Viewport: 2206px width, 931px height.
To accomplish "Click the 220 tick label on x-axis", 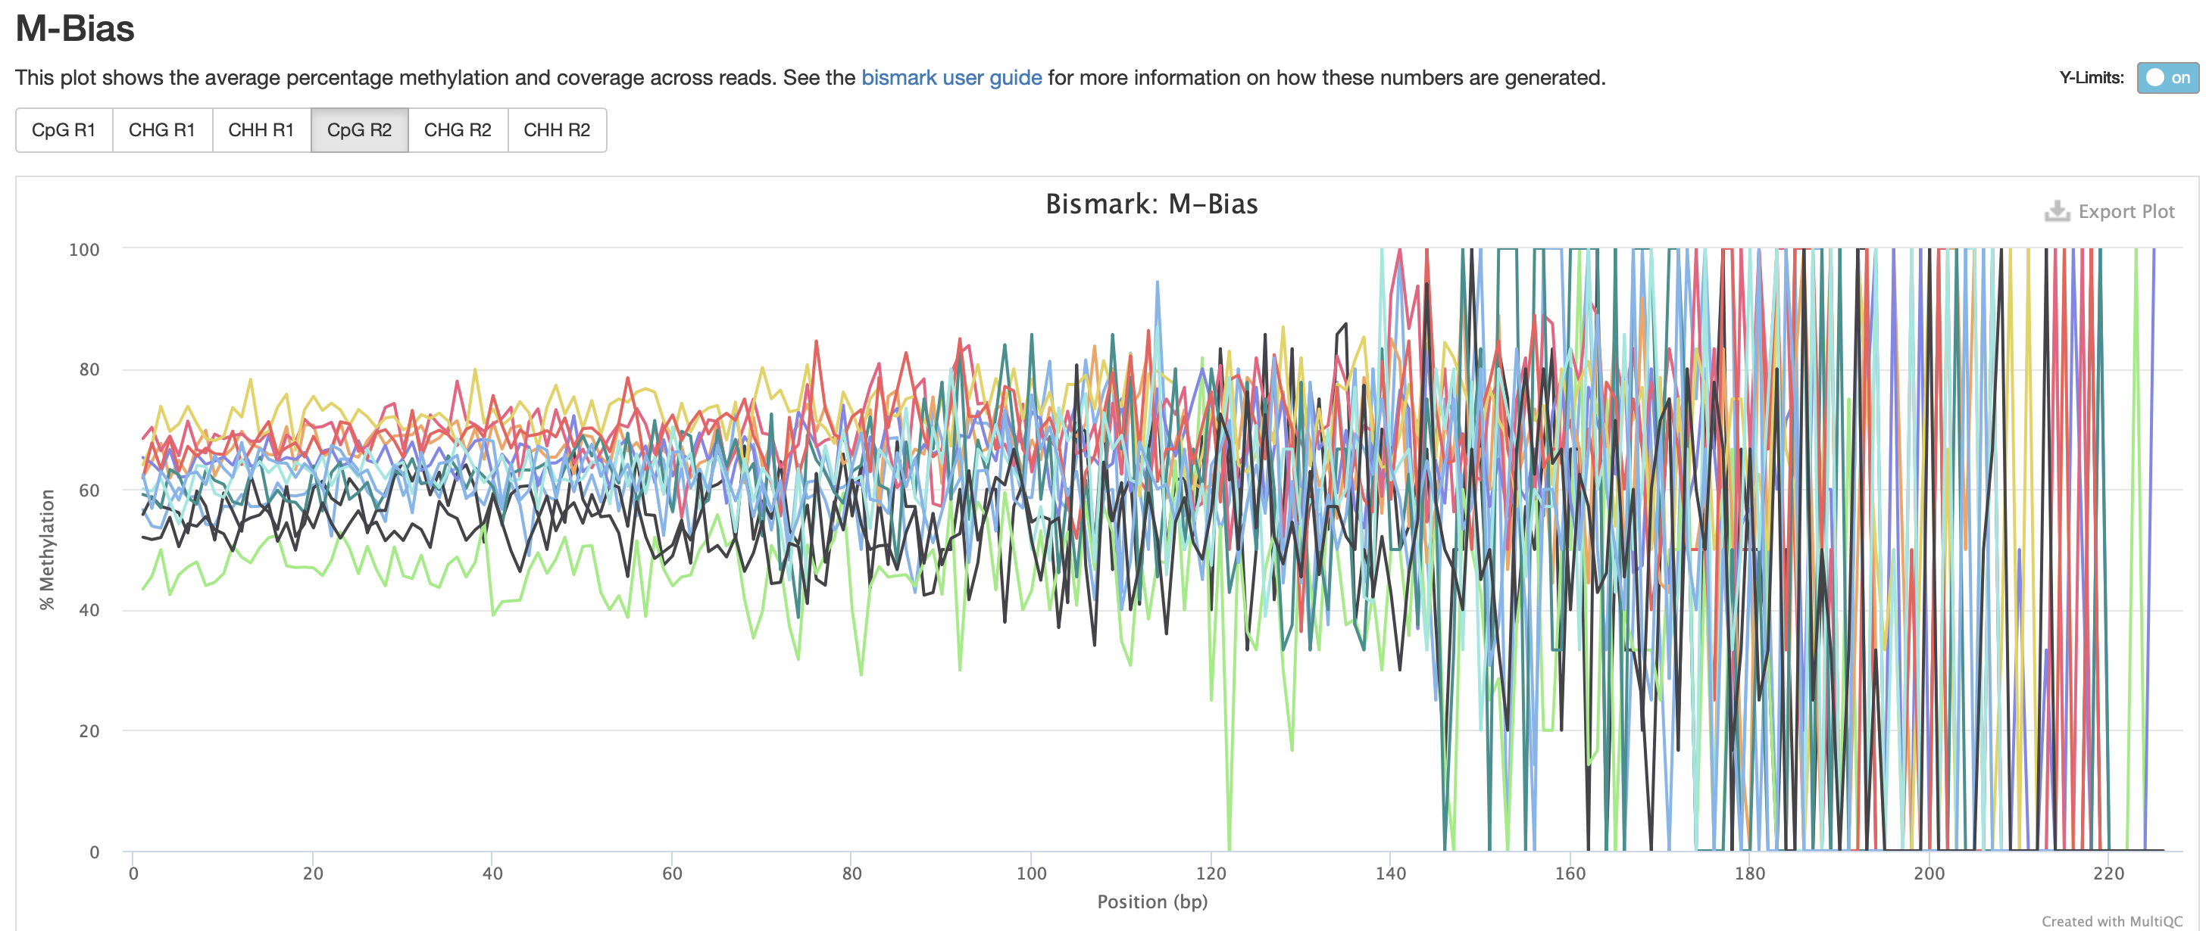I will coord(2108,873).
